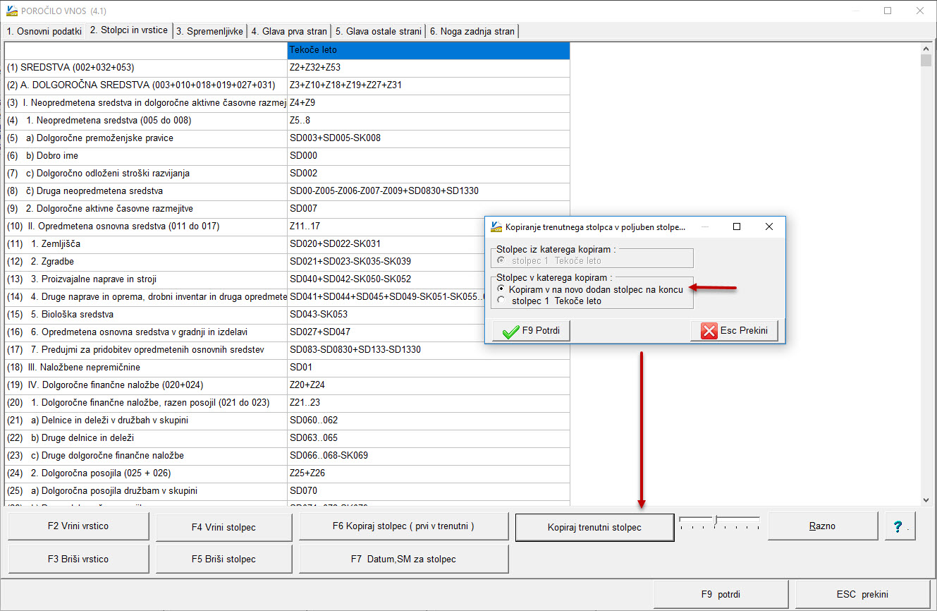Select target radio 'stolpec 1 Tekoče leto'
This screenshot has height=611, width=937.
[x=501, y=301]
